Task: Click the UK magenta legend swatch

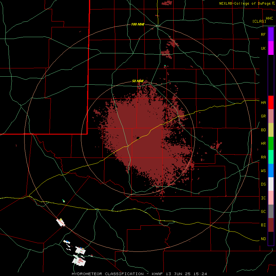Action: click(271, 48)
